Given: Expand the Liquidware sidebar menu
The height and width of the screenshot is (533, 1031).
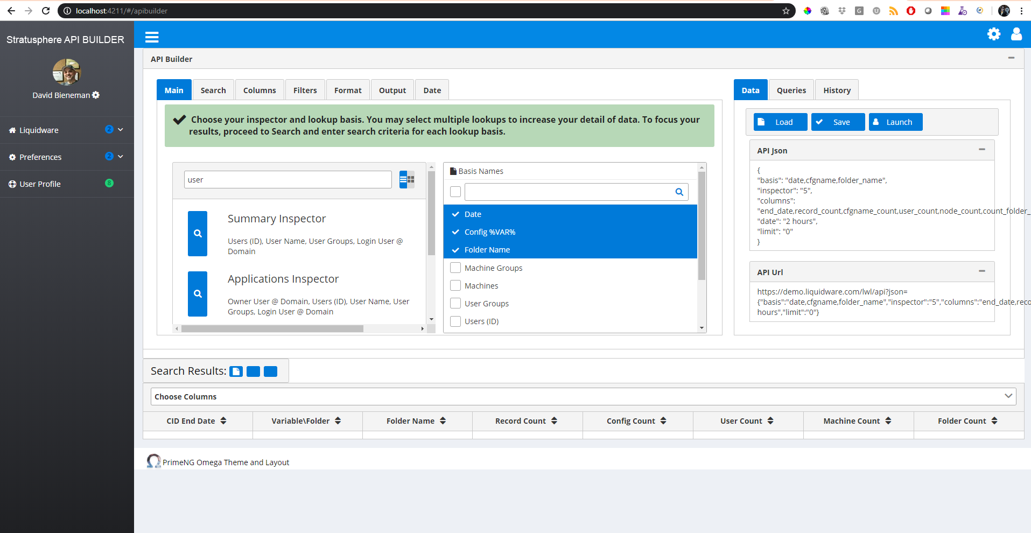Looking at the screenshot, I should coord(67,130).
